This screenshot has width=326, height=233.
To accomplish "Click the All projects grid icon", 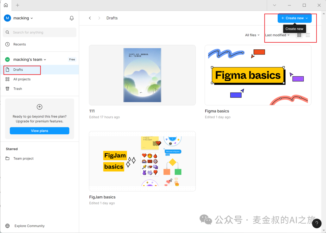I will click(x=8, y=79).
